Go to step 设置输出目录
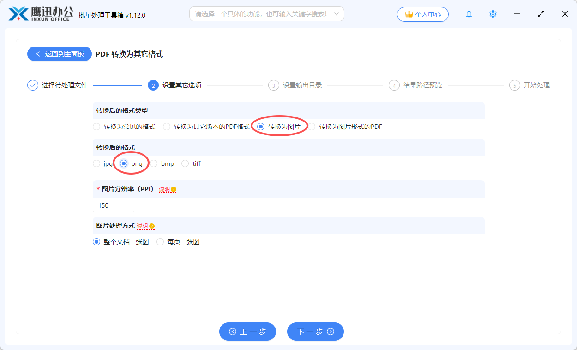 pyautogui.click(x=302, y=85)
